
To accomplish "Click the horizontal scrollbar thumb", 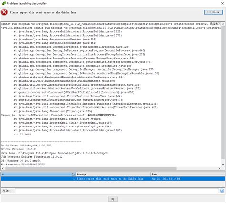I will 91,168.
